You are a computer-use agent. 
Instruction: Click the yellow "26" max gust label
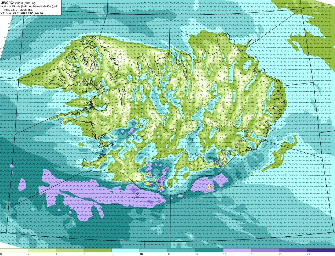[147, 174]
